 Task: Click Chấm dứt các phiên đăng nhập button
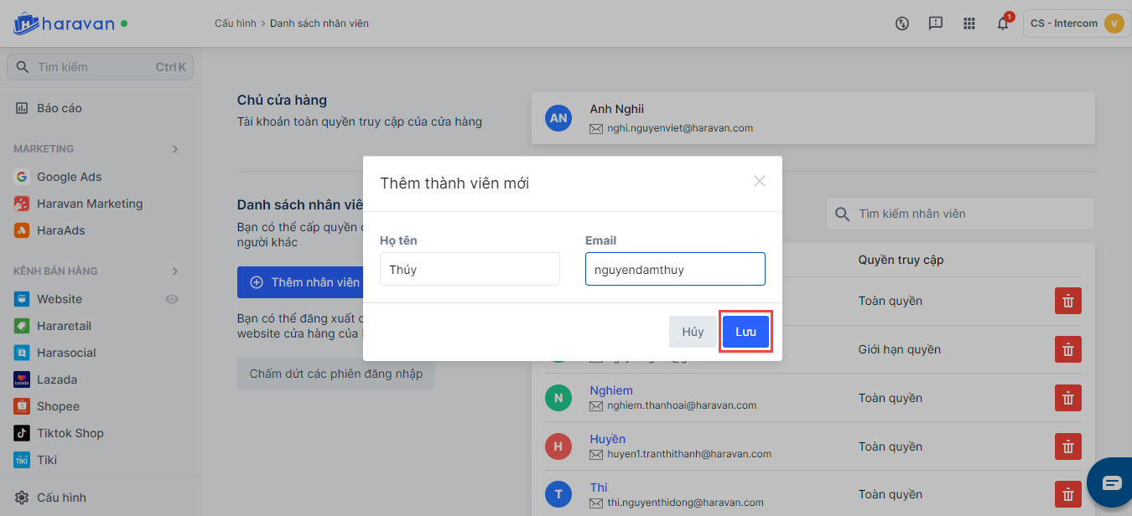[335, 374]
